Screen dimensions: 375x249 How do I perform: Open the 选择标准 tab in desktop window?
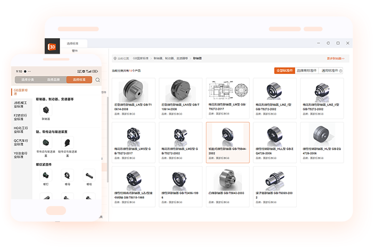73,44
